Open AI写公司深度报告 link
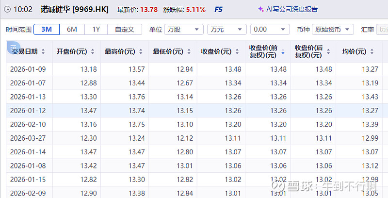This screenshot has width=388, height=198. click(292, 9)
